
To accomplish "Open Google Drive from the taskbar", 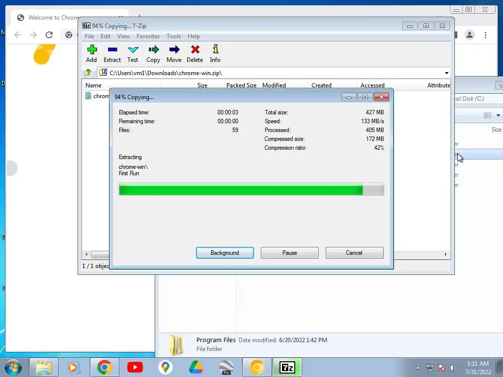I will point(196,367).
